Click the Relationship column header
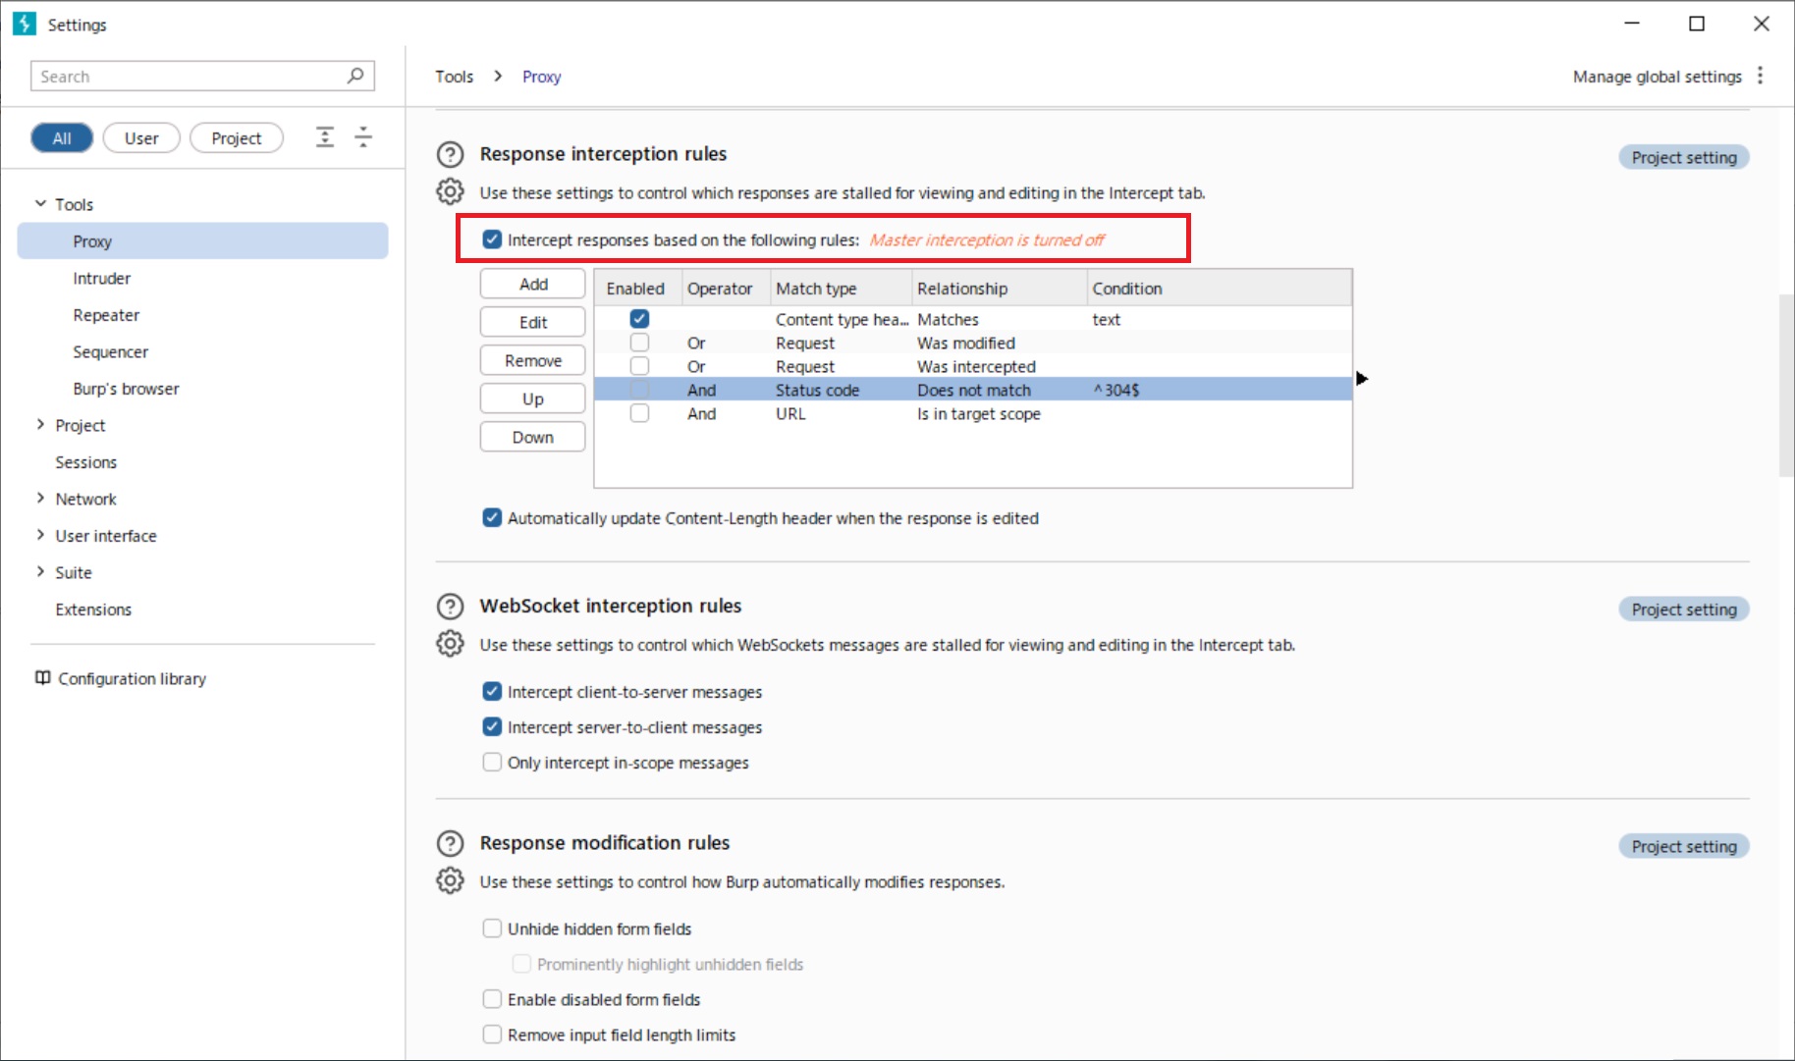Screen dimensions: 1795x1061 point(1000,289)
